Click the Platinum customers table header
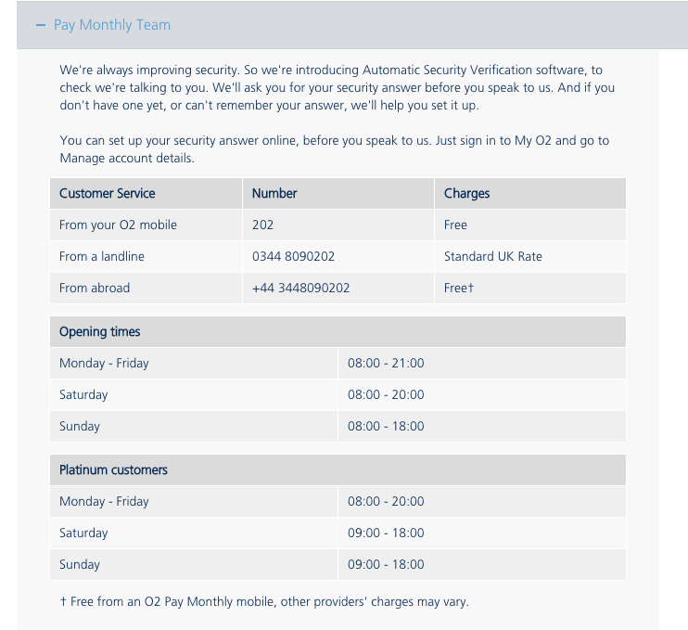 point(113,469)
